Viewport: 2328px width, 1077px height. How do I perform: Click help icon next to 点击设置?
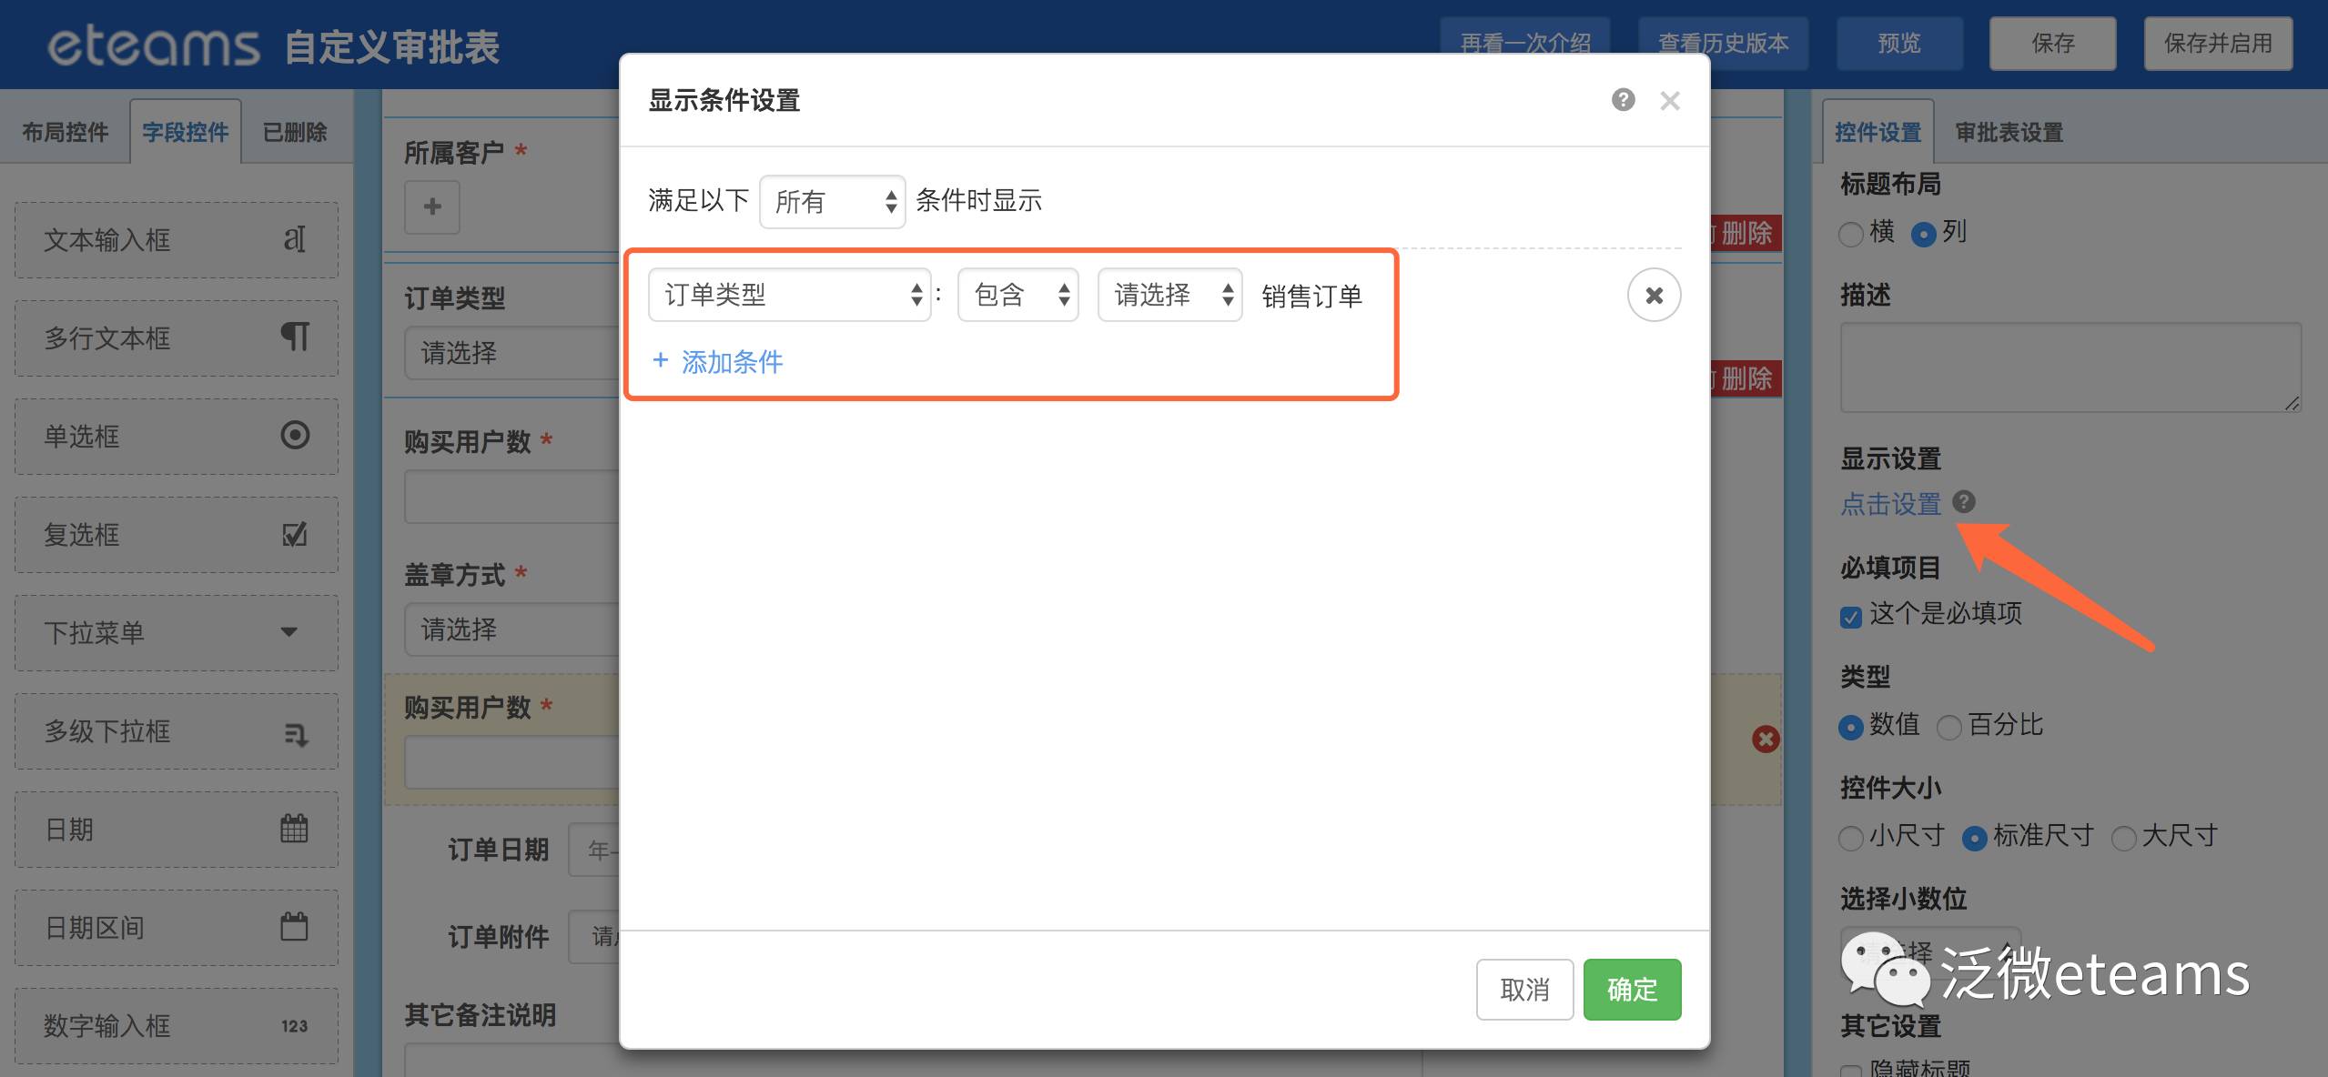(1964, 501)
